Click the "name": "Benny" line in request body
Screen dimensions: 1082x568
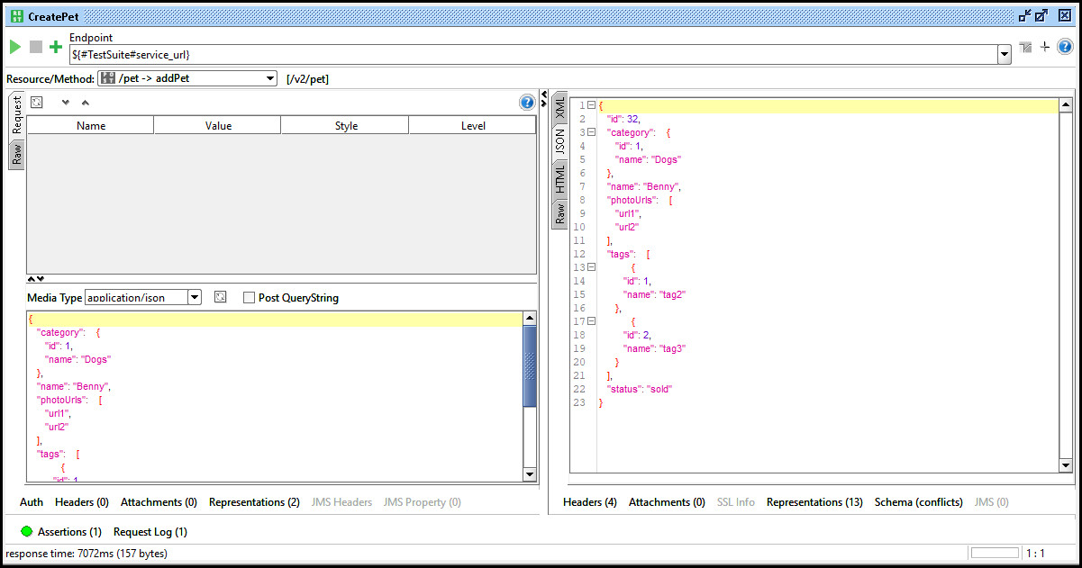coord(74,386)
